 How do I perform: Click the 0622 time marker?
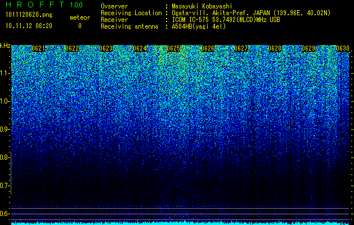(72, 48)
